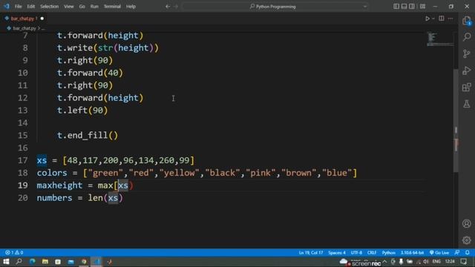Open the Search view in the activity bar
Image resolution: width=475 pixels, height=267 pixels.
click(467, 37)
